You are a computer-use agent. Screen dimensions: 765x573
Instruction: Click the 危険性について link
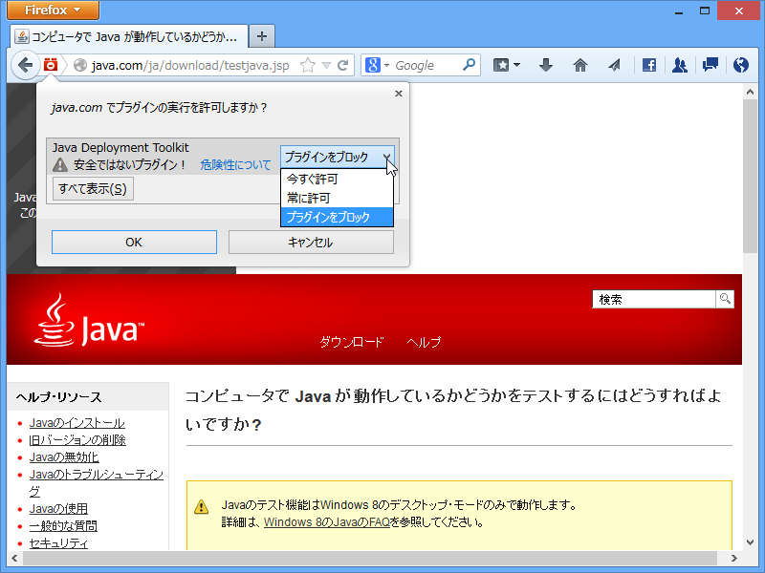coord(235,165)
